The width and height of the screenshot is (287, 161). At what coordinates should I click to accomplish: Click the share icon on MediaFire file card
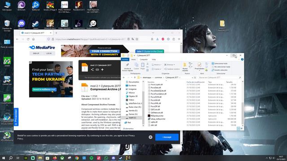pos(92,70)
